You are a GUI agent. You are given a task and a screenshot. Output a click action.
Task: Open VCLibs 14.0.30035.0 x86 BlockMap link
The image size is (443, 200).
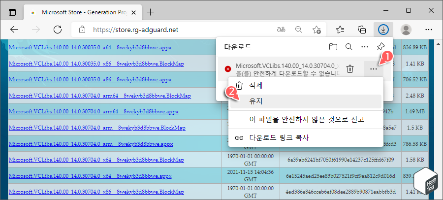[96, 64]
